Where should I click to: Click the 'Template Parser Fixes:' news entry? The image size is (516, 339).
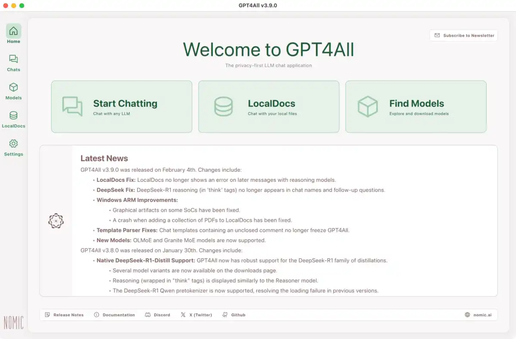(x=223, y=230)
